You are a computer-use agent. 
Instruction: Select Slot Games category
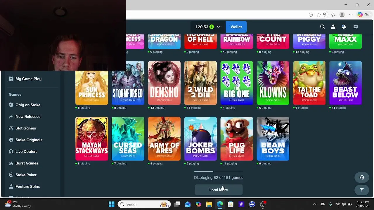pyautogui.click(x=26, y=128)
